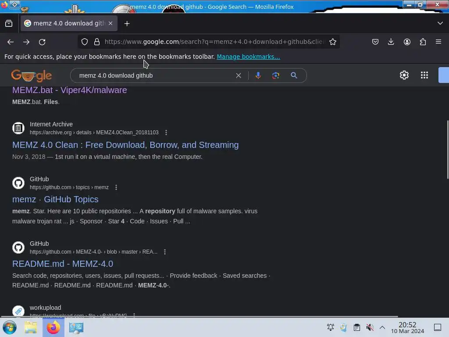Screen dimensions: 449x337
Task: Start a voice search with the microphone
Action: coord(258,75)
